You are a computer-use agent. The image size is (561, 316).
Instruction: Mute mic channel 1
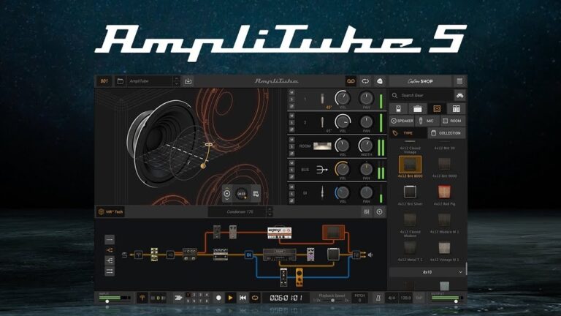point(291,93)
